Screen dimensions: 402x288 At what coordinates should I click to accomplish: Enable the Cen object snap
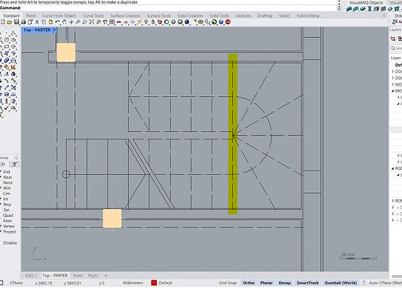[6, 193]
